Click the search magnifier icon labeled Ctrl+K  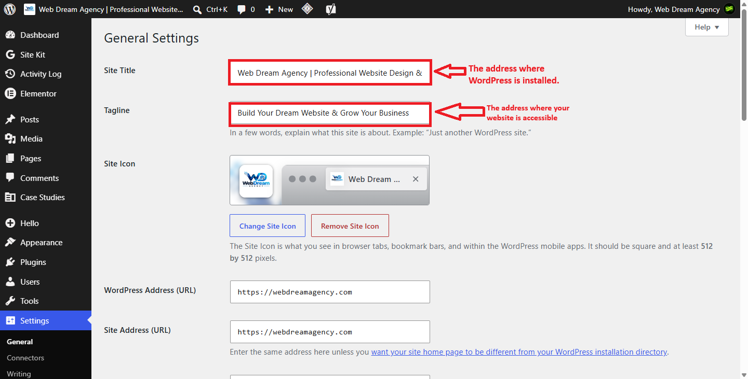click(x=197, y=9)
